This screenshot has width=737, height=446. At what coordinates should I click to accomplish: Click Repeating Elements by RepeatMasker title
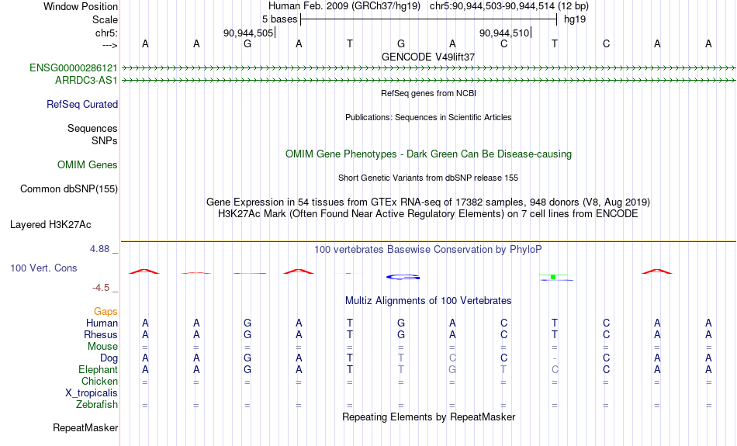429,417
